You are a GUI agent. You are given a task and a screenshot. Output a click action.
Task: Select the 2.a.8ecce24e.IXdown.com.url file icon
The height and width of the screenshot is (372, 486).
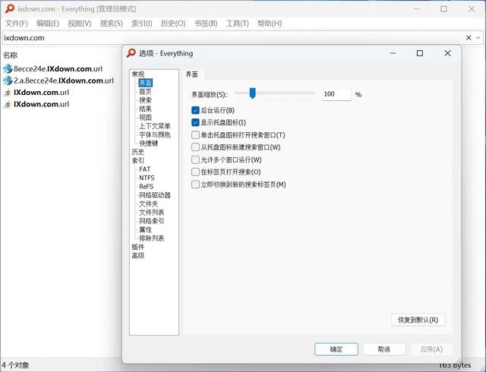click(8, 80)
